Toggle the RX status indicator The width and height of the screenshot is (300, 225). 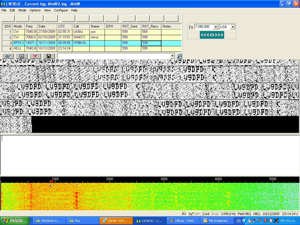click(184, 214)
